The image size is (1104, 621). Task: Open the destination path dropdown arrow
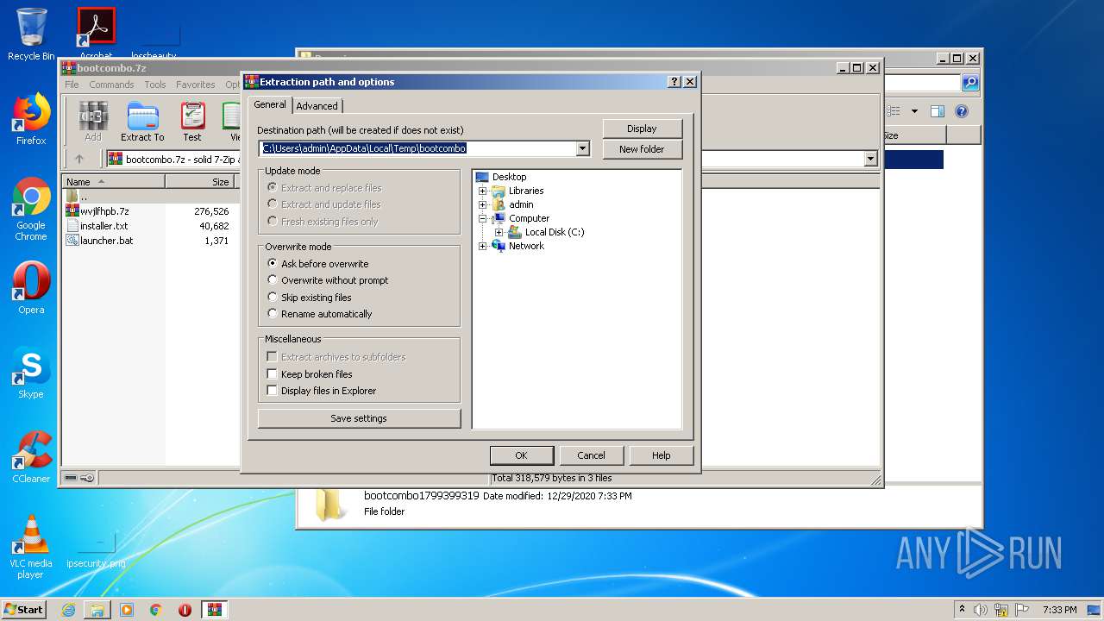tap(582, 148)
